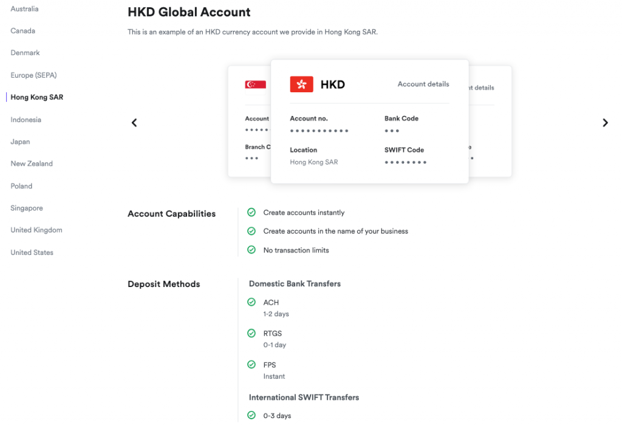The height and width of the screenshot is (426, 622).
Task: Click the Singapore card behind the HKD card
Action: click(x=250, y=121)
